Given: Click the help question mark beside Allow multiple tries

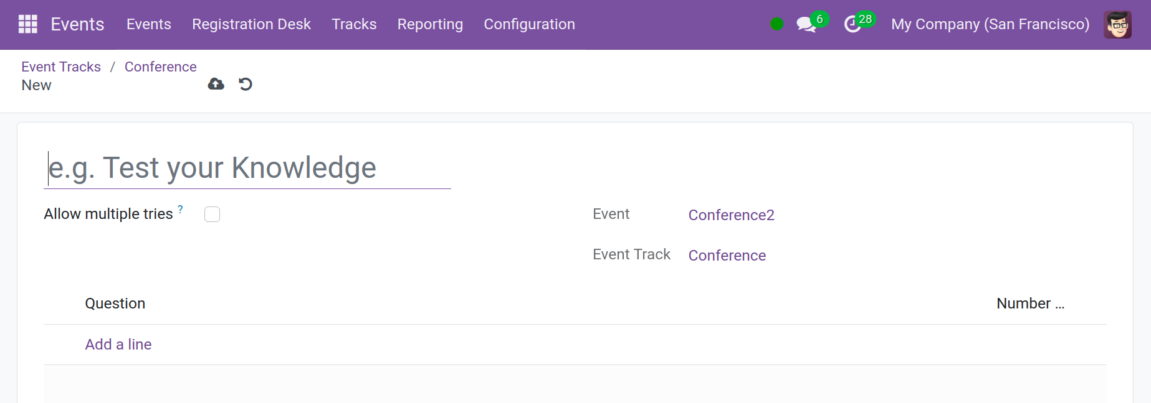Looking at the screenshot, I should pos(180,209).
